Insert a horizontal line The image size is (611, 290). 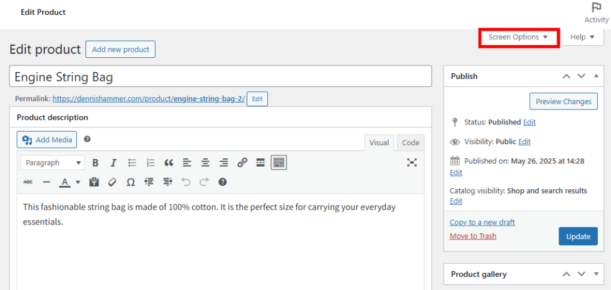coord(47,182)
